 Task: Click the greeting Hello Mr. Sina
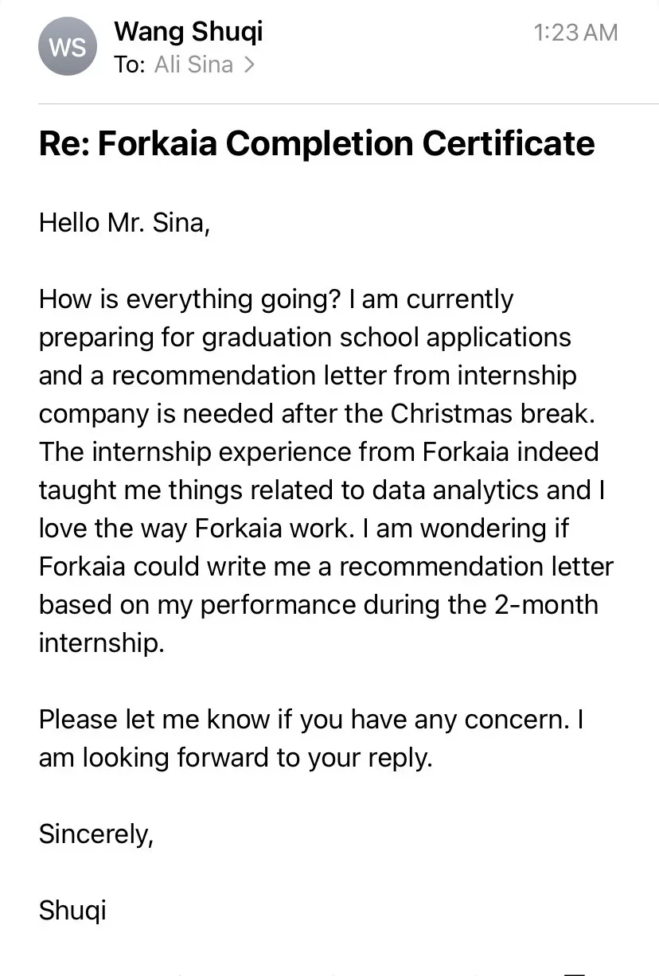pyautogui.click(x=124, y=222)
